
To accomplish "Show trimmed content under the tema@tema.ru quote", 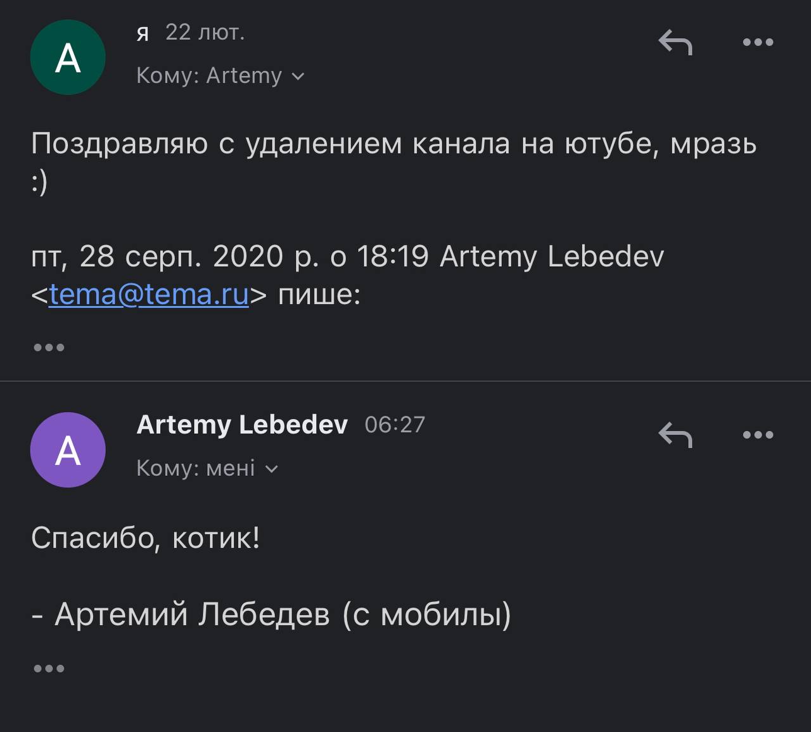I will [x=49, y=347].
